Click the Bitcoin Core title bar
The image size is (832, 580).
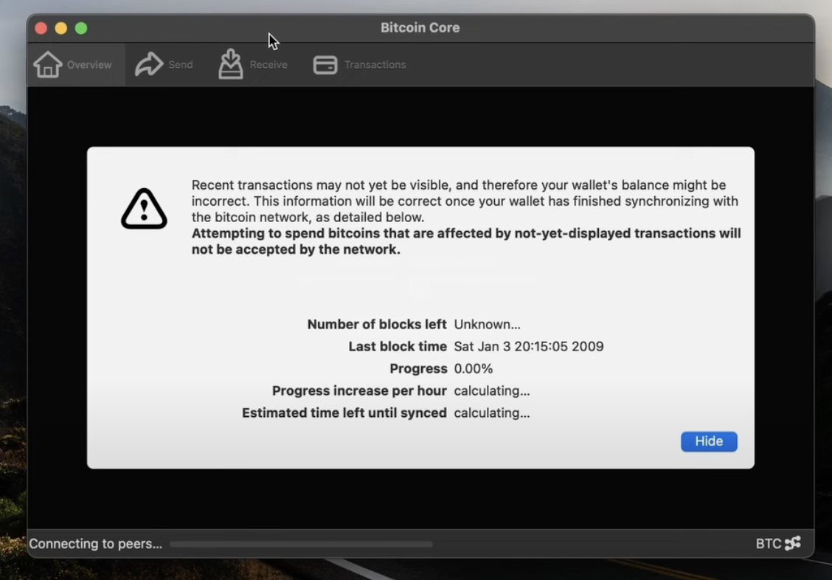tap(420, 27)
